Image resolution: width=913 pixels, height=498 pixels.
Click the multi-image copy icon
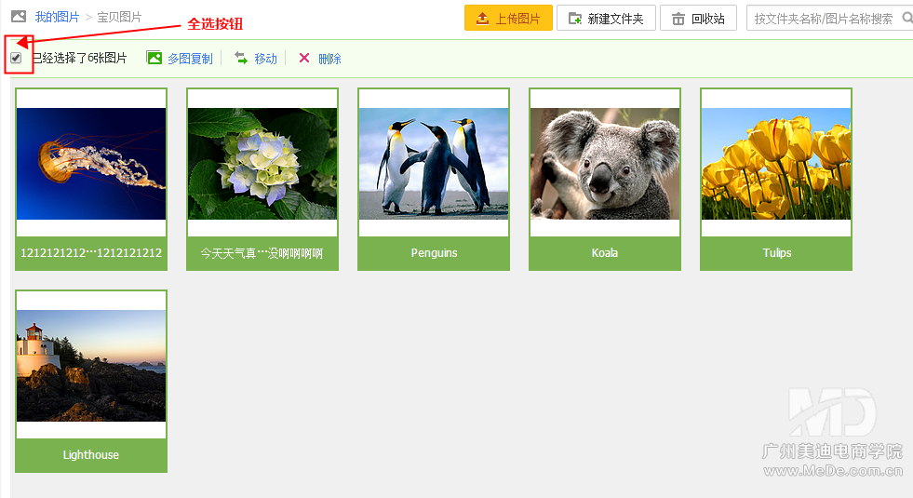pyautogui.click(x=154, y=58)
